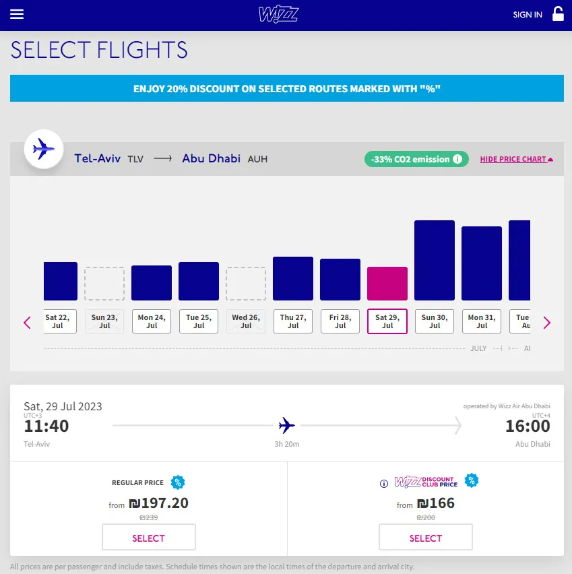This screenshot has height=574, width=572.
Task: Click Sign In
Action: (527, 14)
